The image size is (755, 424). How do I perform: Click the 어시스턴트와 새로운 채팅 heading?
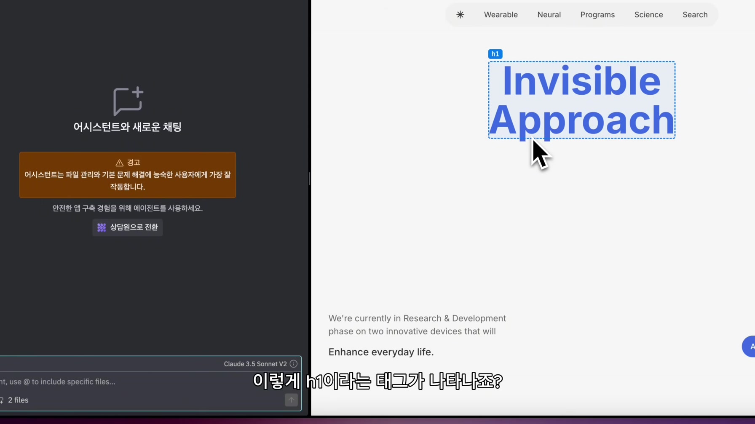pyautogui.click(x=127, y=127)
